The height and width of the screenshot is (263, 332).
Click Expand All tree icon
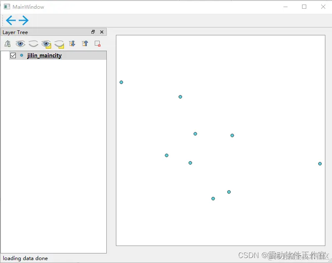pyautogui.click(x=72, y=44)
